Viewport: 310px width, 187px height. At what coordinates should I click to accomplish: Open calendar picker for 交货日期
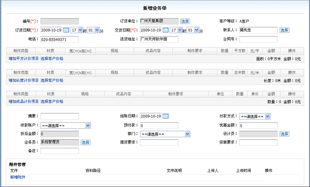pos(165,30)
